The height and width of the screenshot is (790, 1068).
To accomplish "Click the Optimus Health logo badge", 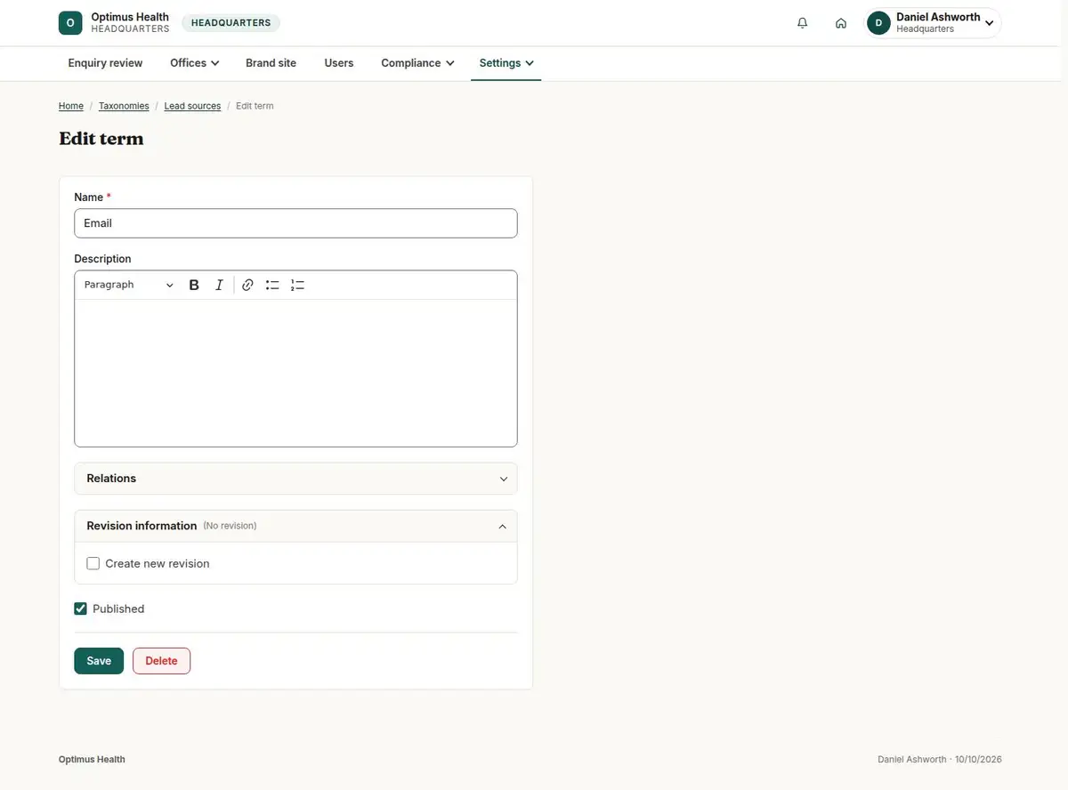I will coord(70,23).
